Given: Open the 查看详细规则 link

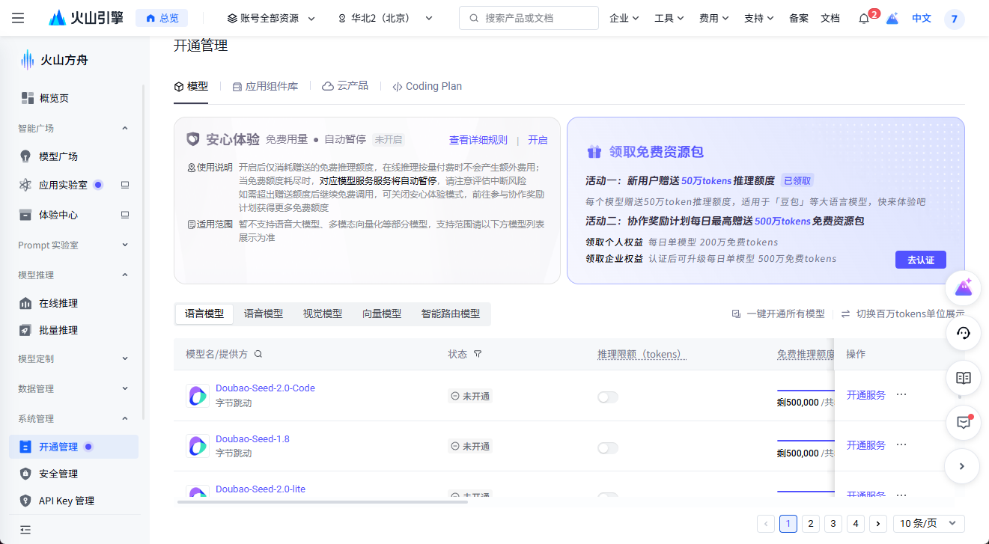Looking at the screenshot, I should pyautogui.click(x=478, y=140).
